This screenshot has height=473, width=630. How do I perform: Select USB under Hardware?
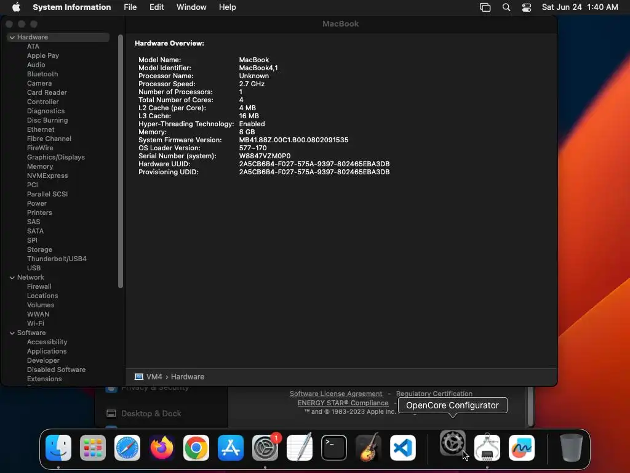[34, 269]
